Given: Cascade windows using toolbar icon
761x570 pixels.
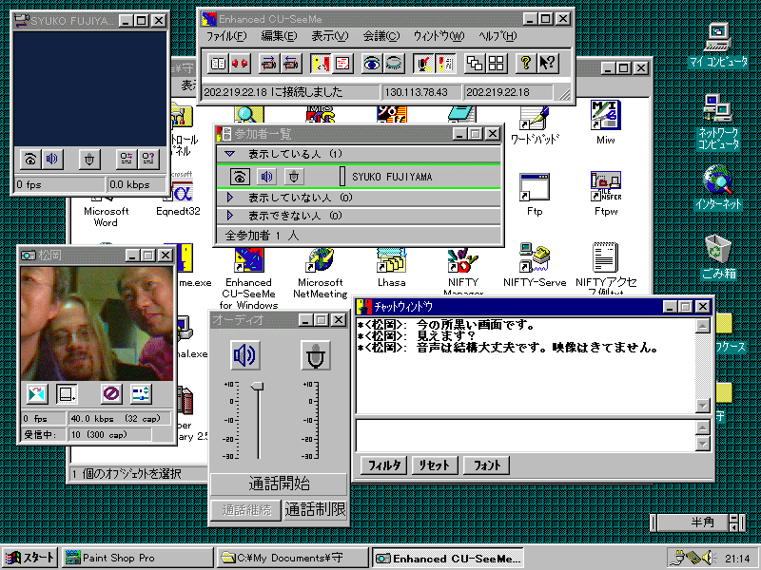Looking at the screenshot, I should pos(475,64).
